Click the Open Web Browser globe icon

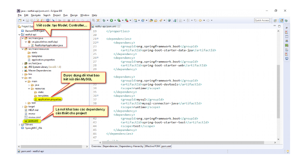pyautogui.click(x=169, y=20)
